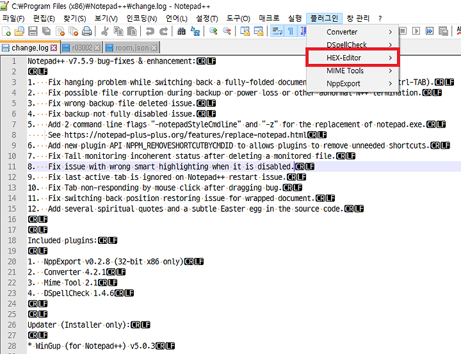Viewport: 461px width, 354px height.
Task: Zoom in with magnifier plus icon
Action: [x=213, y=31]
